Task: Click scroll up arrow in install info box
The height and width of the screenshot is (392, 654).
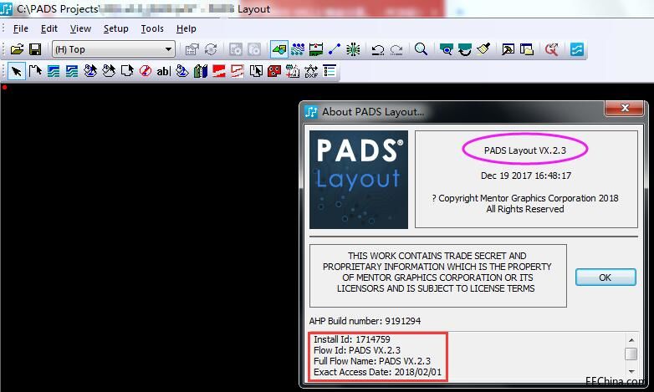Action: [631, 340]
